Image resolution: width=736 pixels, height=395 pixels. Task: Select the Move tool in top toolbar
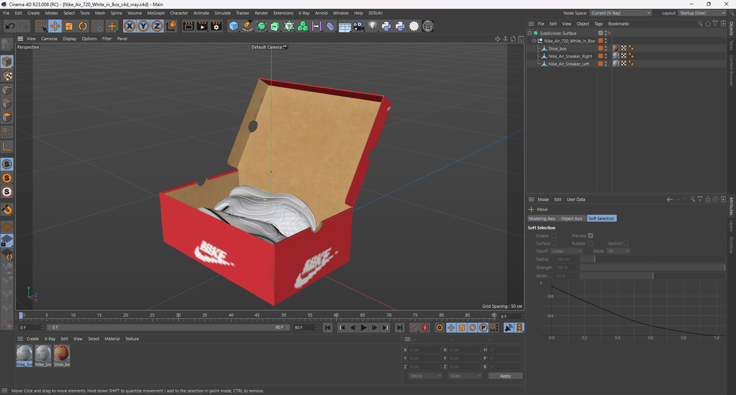(x=55, y=26)
